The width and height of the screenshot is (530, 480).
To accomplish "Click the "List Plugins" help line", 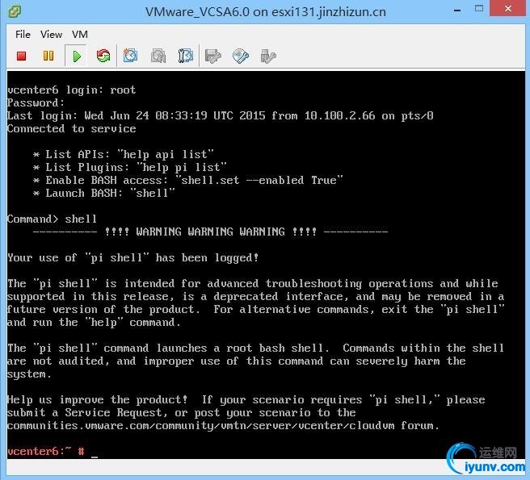I will tap(130, 168).
